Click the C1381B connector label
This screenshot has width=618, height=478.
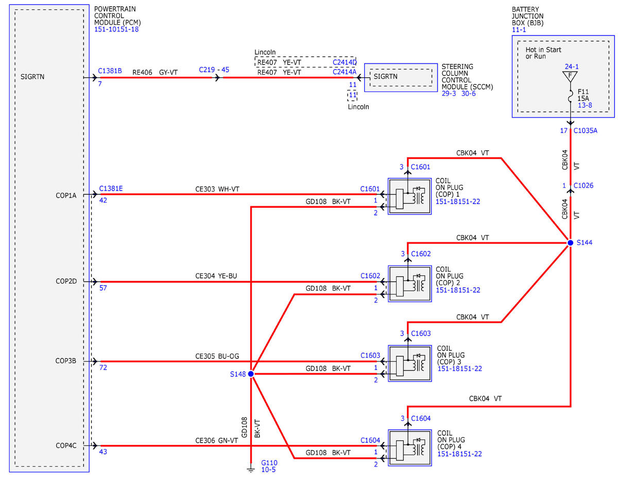click(110, 71)
